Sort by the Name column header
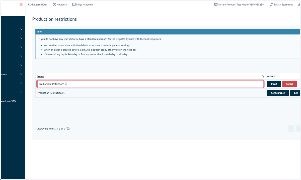 pos(41,76)
